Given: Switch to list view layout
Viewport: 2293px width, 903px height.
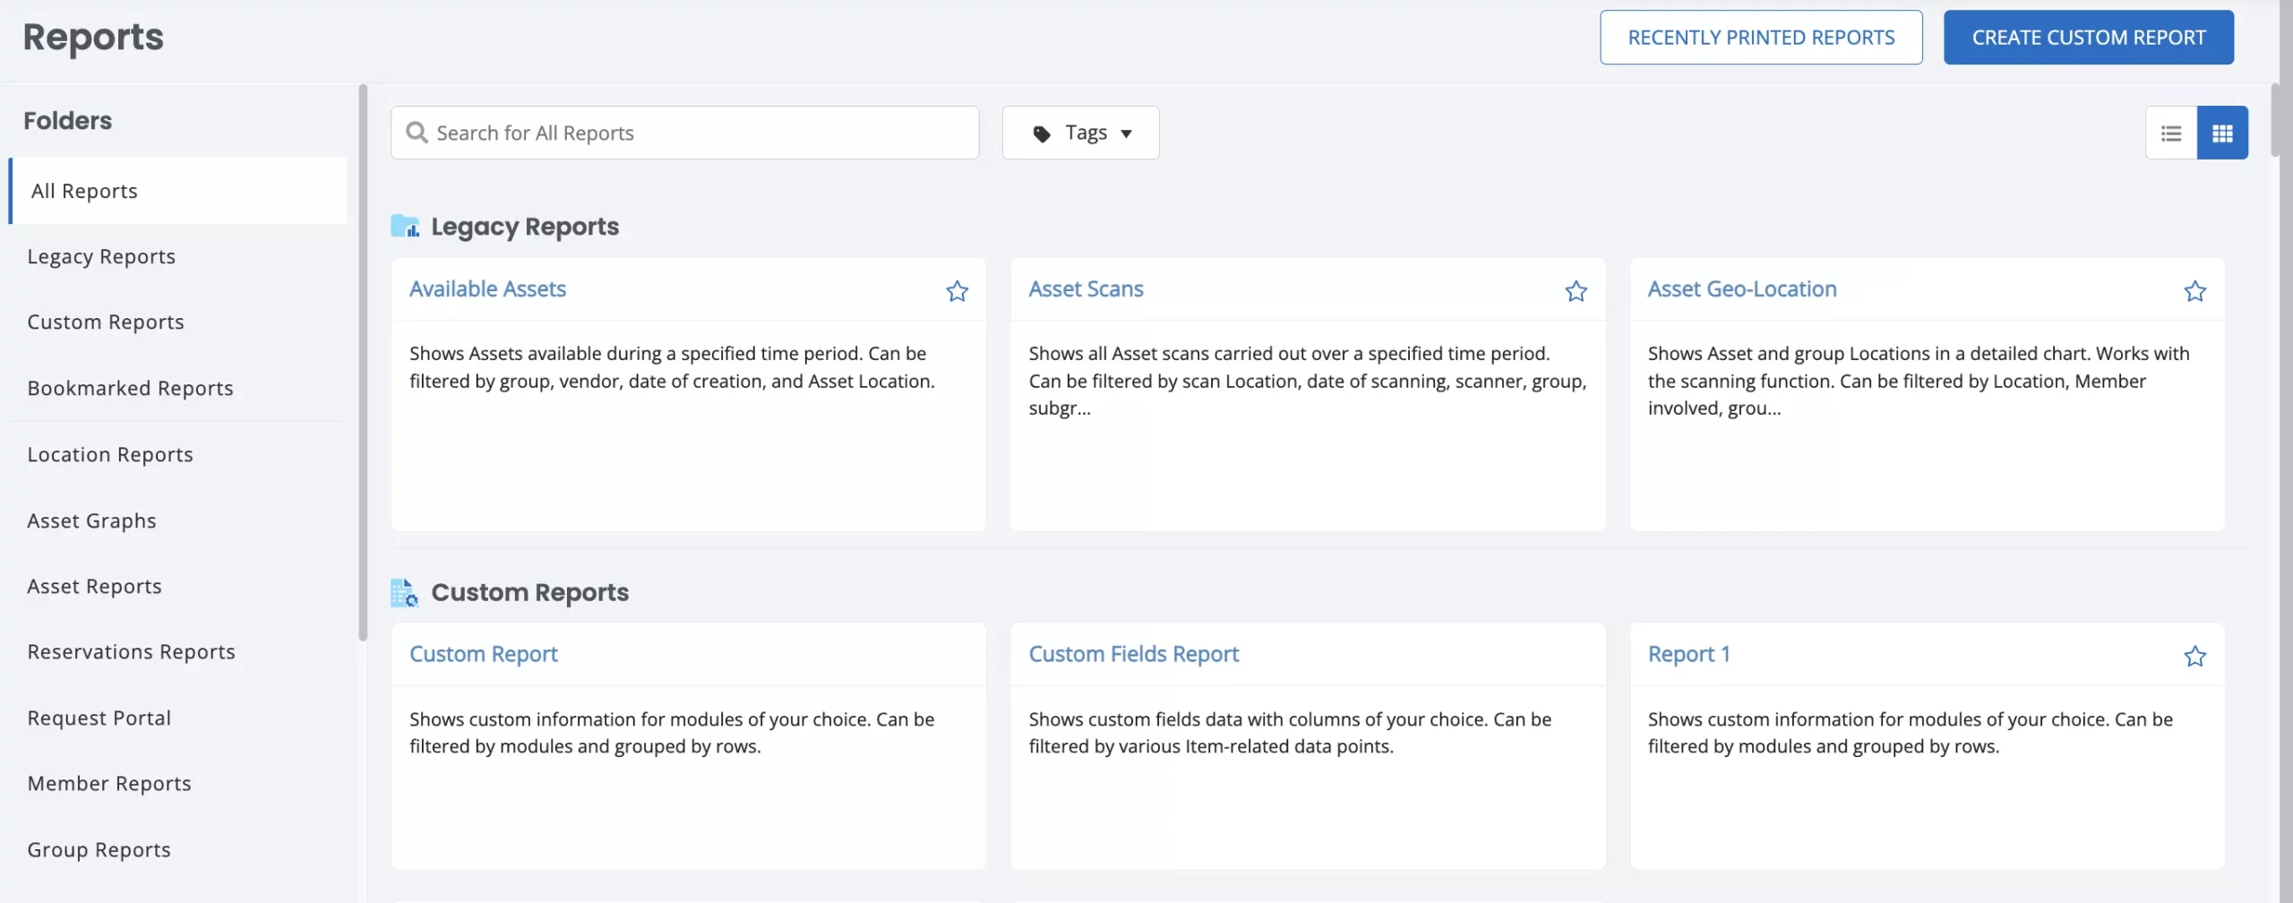Looking at the screenshot, I should click(x=2171, y=133).
